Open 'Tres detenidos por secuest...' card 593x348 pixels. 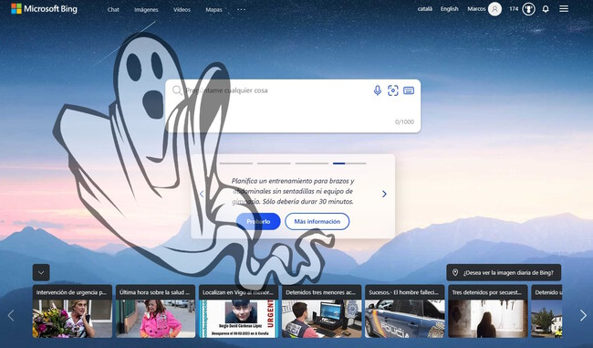coord(488,311)
